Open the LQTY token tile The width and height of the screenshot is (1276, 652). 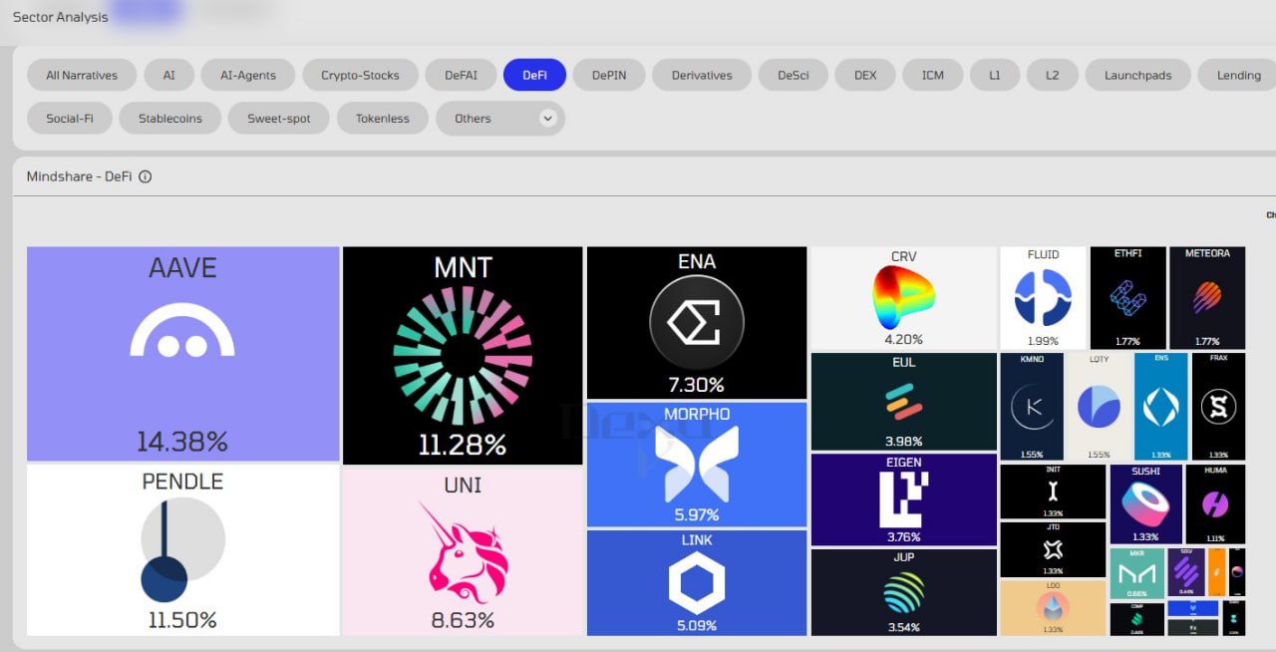click(1099, 407)
